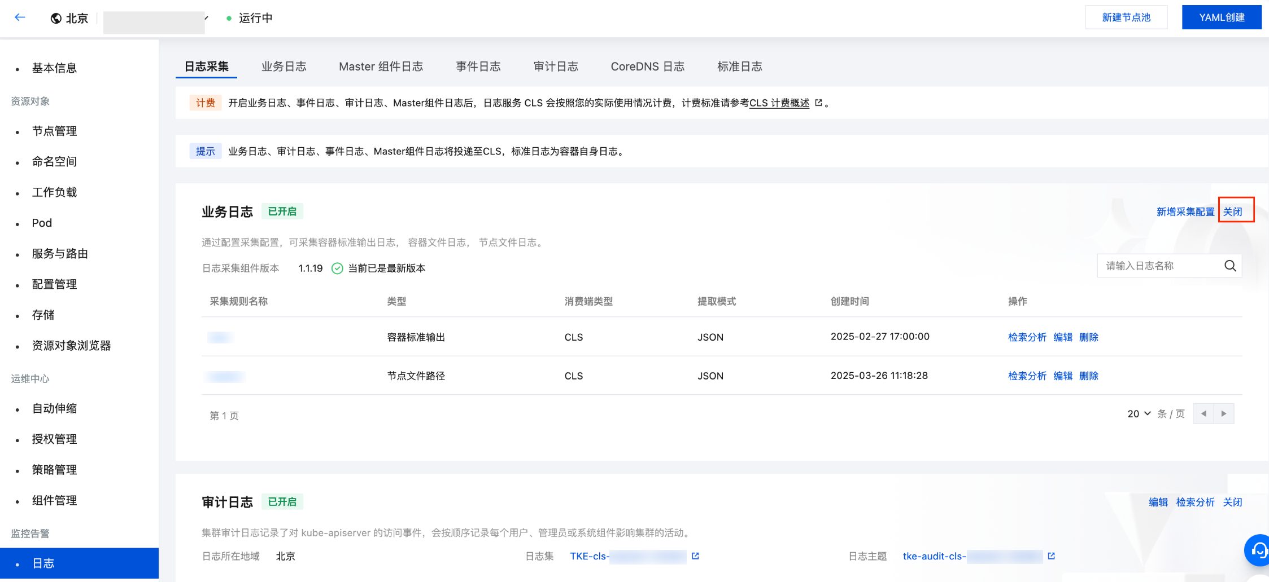The width and height of the screenshot is (1269, 582).
Task: Click the 新建节点池 button
Action: point(1126,17)
